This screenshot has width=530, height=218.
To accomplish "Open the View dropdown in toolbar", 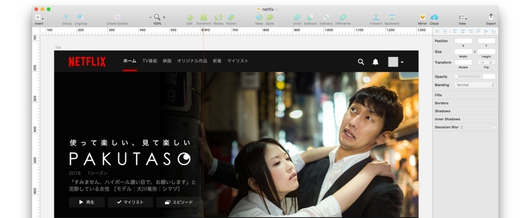I will tap(462, 17).
